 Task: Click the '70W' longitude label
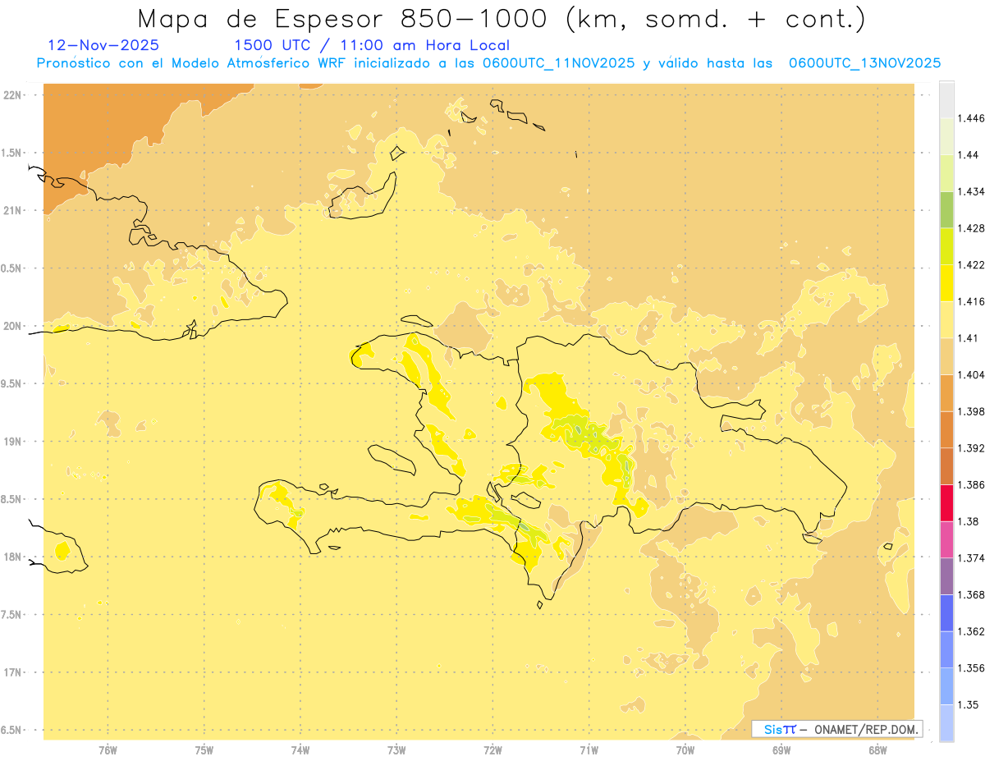[x=685, y=750]
